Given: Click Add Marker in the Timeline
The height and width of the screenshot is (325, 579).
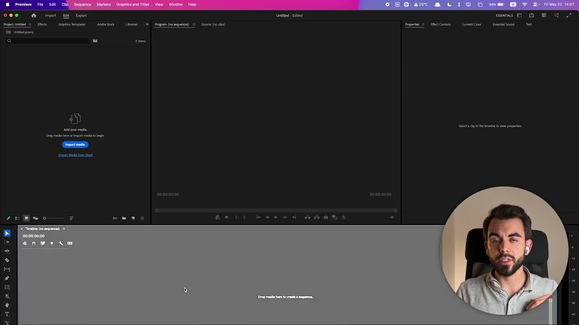Looking at the screenshot, I should pos(52,243).
